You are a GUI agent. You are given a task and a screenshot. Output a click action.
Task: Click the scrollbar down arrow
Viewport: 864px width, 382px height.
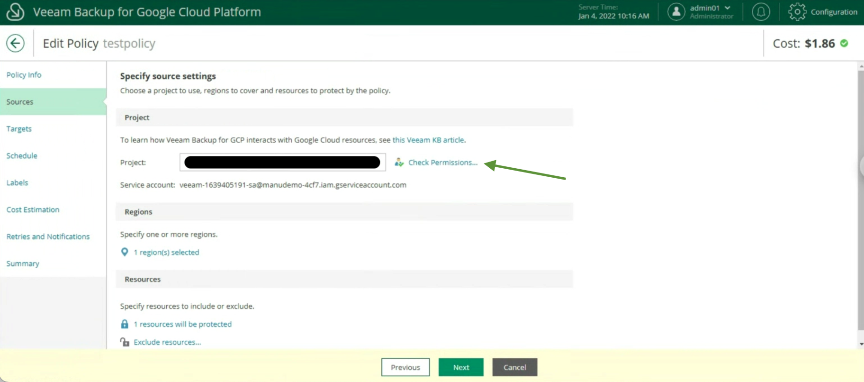click(861, 345)
